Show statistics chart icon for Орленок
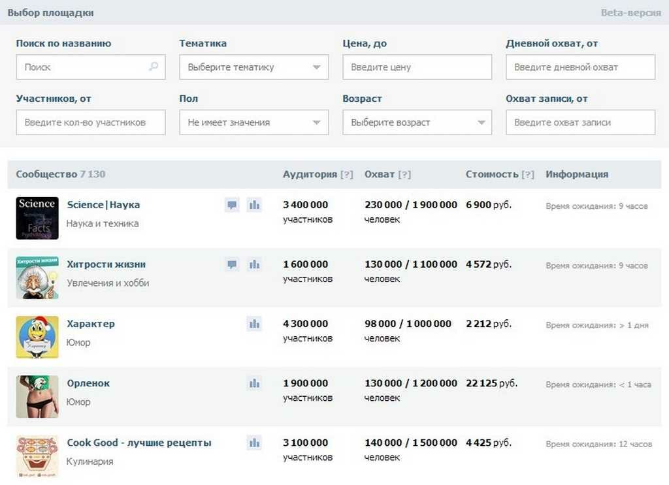This screenshot has width=669, height=485. click(254, 383)
